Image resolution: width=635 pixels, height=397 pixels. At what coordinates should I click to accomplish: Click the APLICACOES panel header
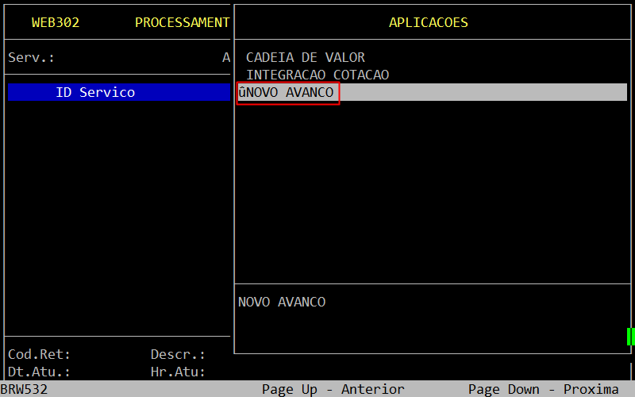tap(428, 22)
